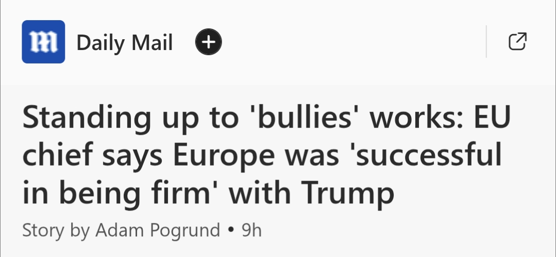This screenshot has height=257, width=556.
Task: Open article in new window icon
Action: click(517, 42)
